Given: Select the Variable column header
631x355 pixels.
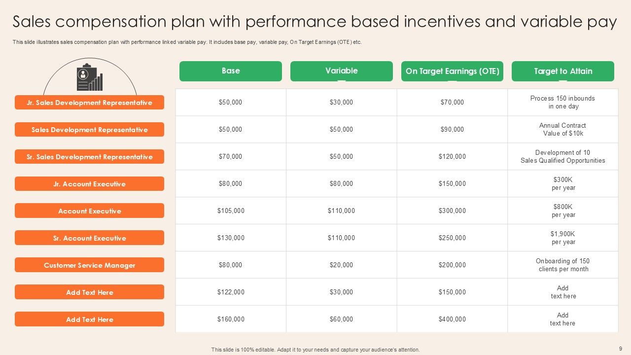Looking at the screenshot, I should (341, 71).
